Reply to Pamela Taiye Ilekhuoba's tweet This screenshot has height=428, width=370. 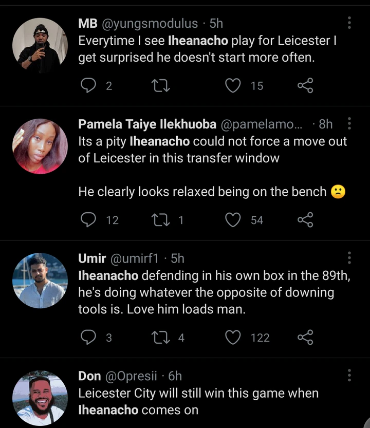(x=89, y=220)
